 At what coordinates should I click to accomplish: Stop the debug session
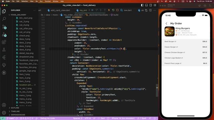117,10
